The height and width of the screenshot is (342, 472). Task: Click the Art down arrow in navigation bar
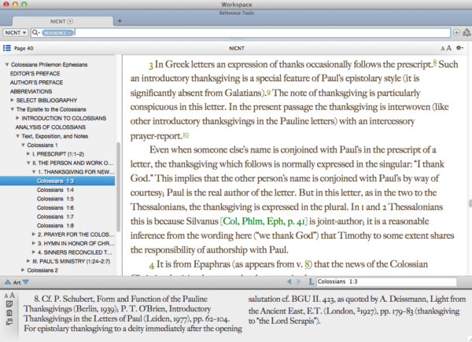(x=25, y=281)
